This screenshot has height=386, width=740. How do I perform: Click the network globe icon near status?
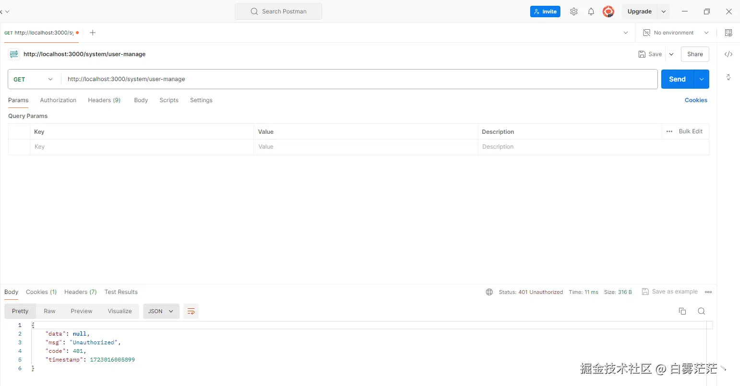[489, 292]
